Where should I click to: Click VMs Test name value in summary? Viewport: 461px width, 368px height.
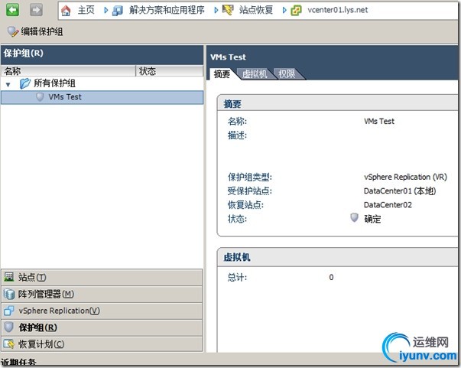pyautogui.click(x=379, y=121)
